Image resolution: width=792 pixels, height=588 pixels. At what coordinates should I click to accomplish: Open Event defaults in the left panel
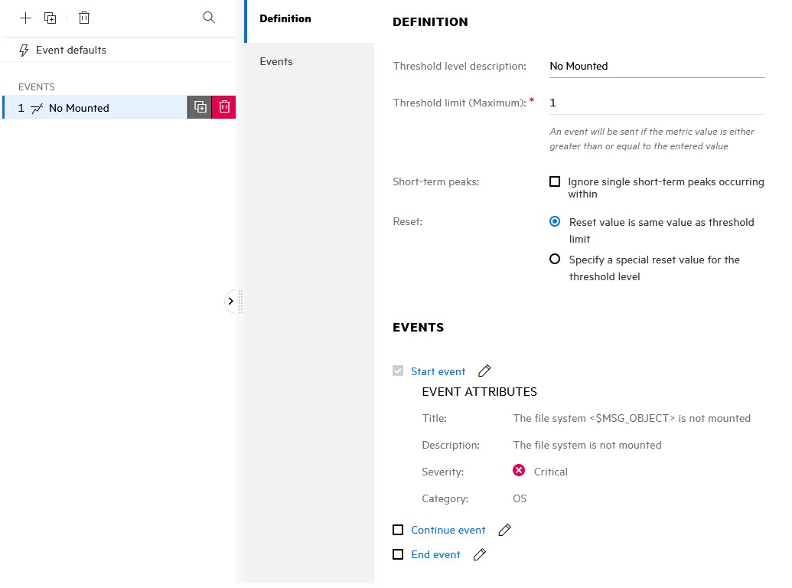click(70, 50)
